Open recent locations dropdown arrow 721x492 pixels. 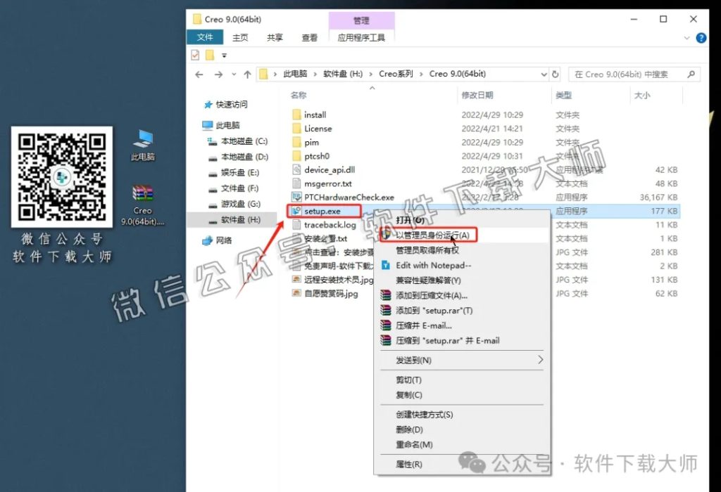point(234,75)
